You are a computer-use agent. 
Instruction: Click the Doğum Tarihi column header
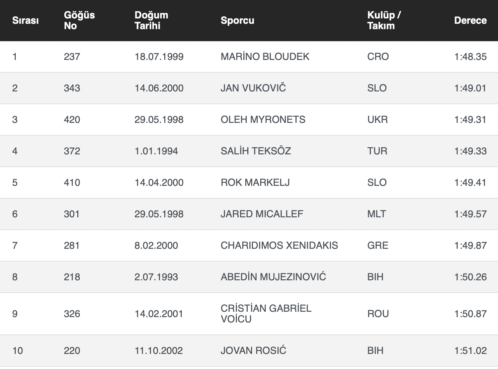(151, 20)
